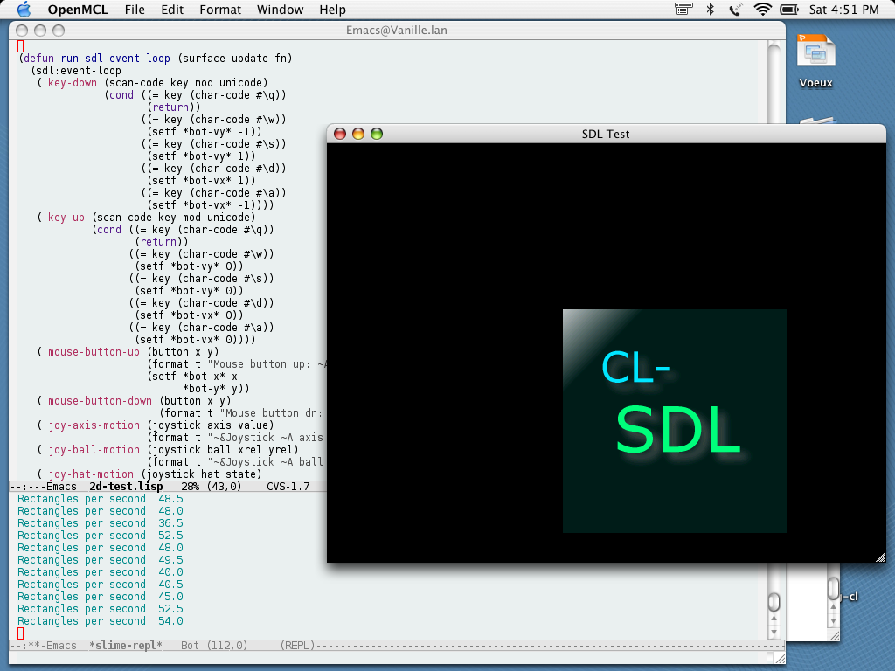Open the Edit menu

[172, 10]
